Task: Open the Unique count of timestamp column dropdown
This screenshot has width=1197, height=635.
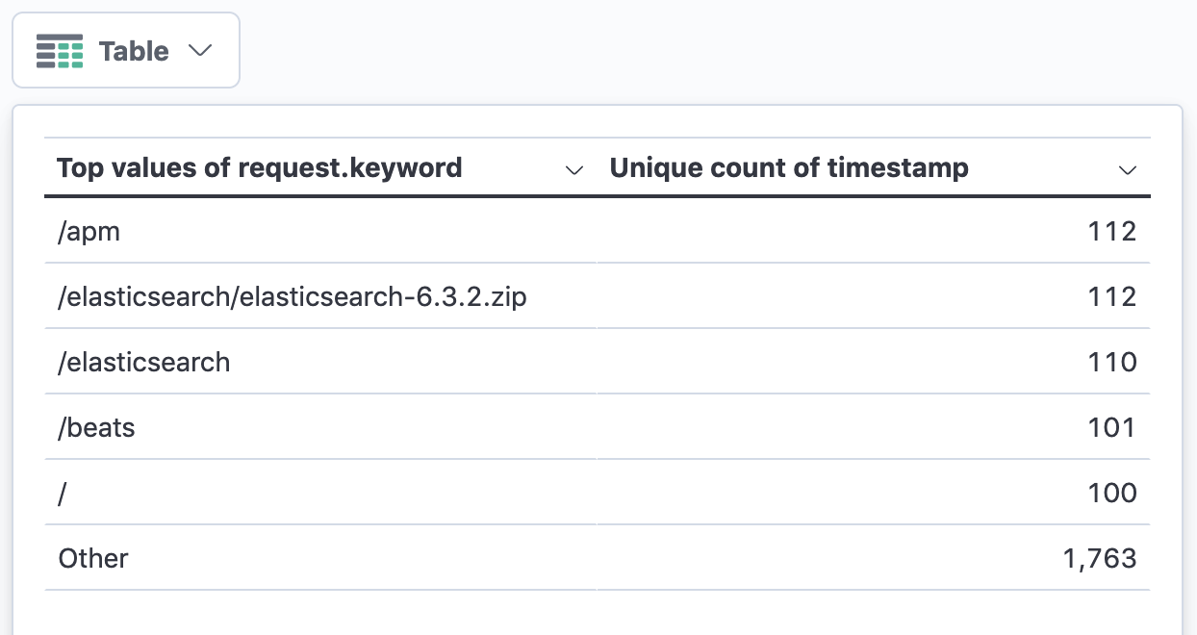Action: click(x=1127, y=170)
